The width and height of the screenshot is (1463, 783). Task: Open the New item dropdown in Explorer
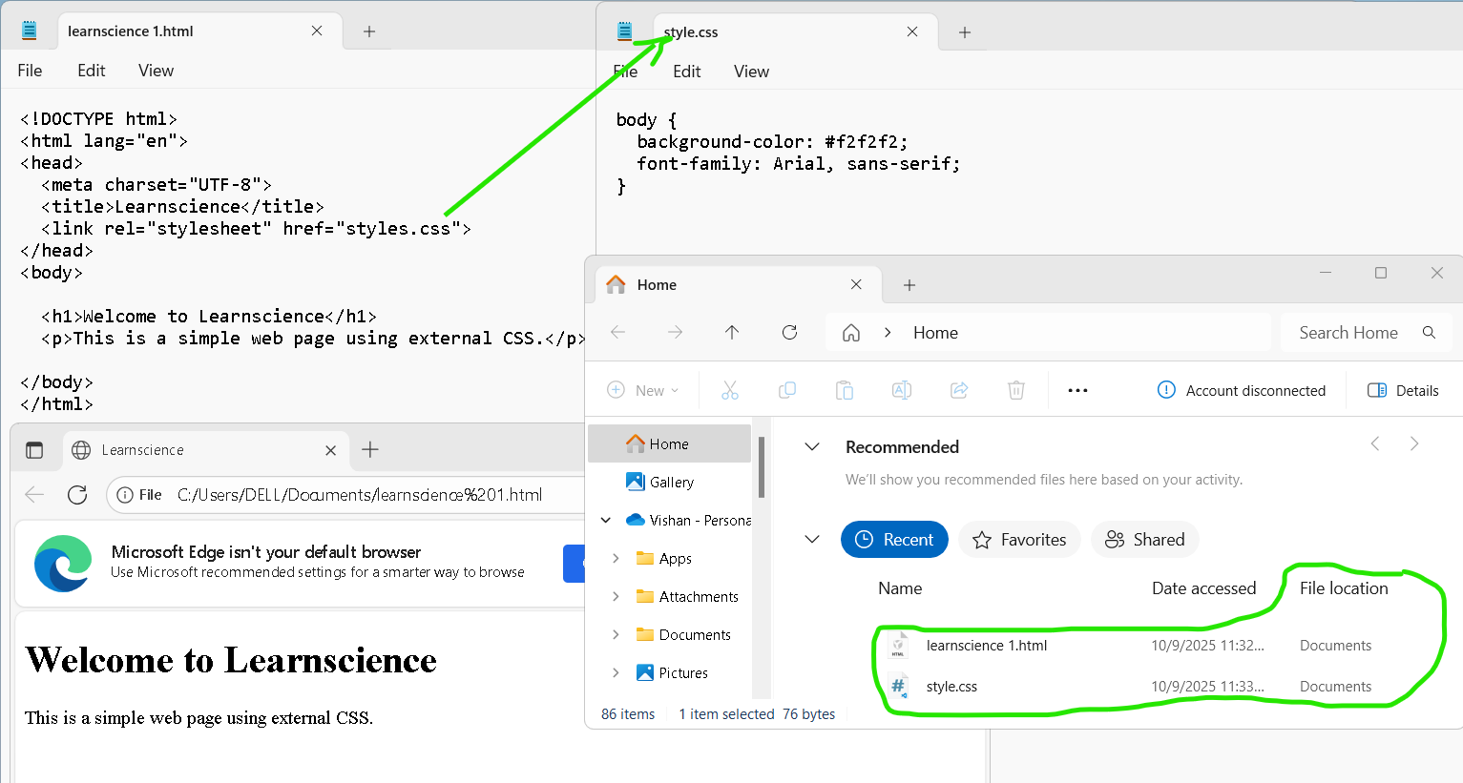tap(643, 391)
